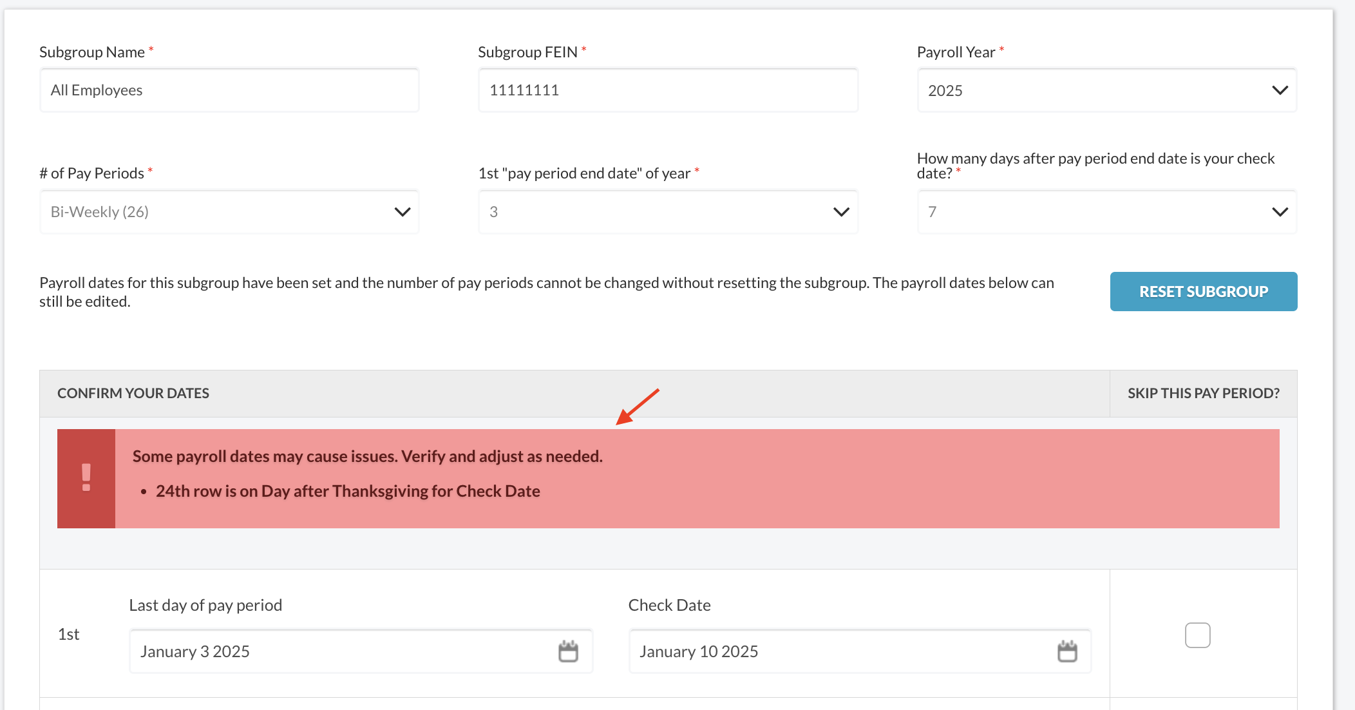Check the skip 1st pay period checkbox

1197,635
